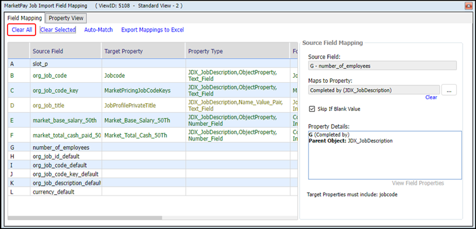This screenshot has width=476, height=229.
Task: Click the Property Type column header
Action: pyautogui.click(x=237, y=51)
